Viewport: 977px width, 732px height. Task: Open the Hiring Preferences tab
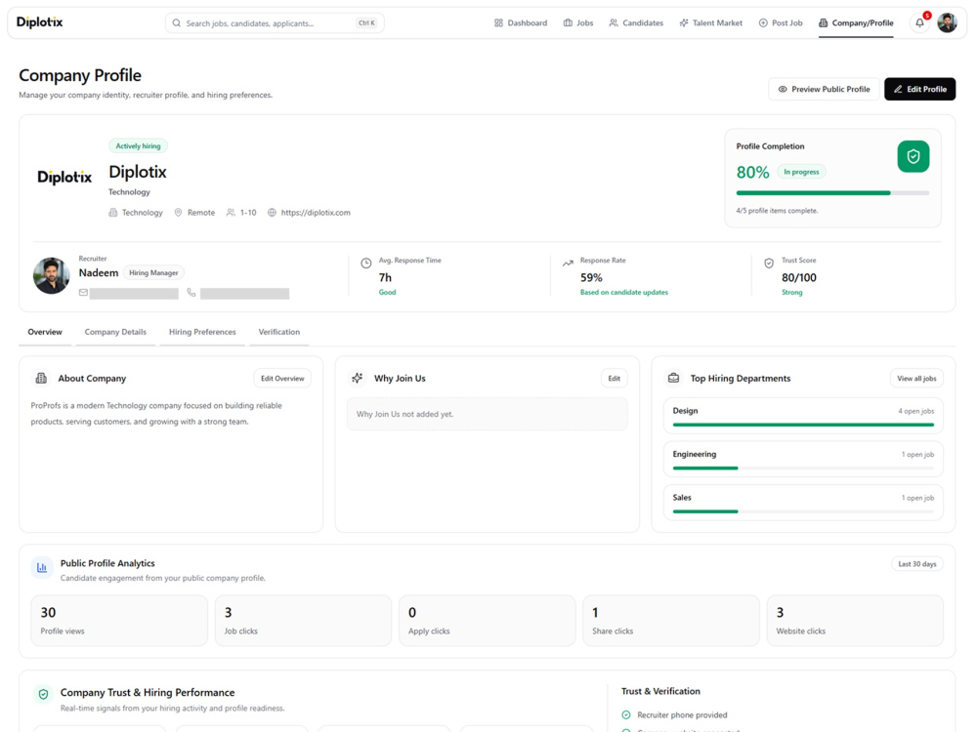202,332
